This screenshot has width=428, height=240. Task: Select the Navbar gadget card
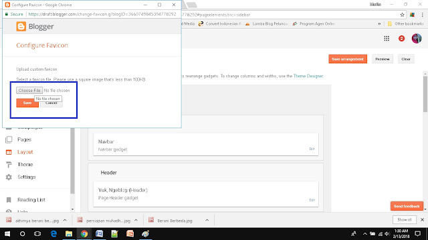[206, 145]
